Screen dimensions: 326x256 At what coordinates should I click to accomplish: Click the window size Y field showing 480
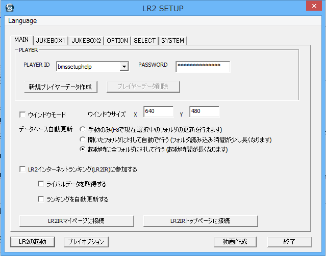point(205,111)
